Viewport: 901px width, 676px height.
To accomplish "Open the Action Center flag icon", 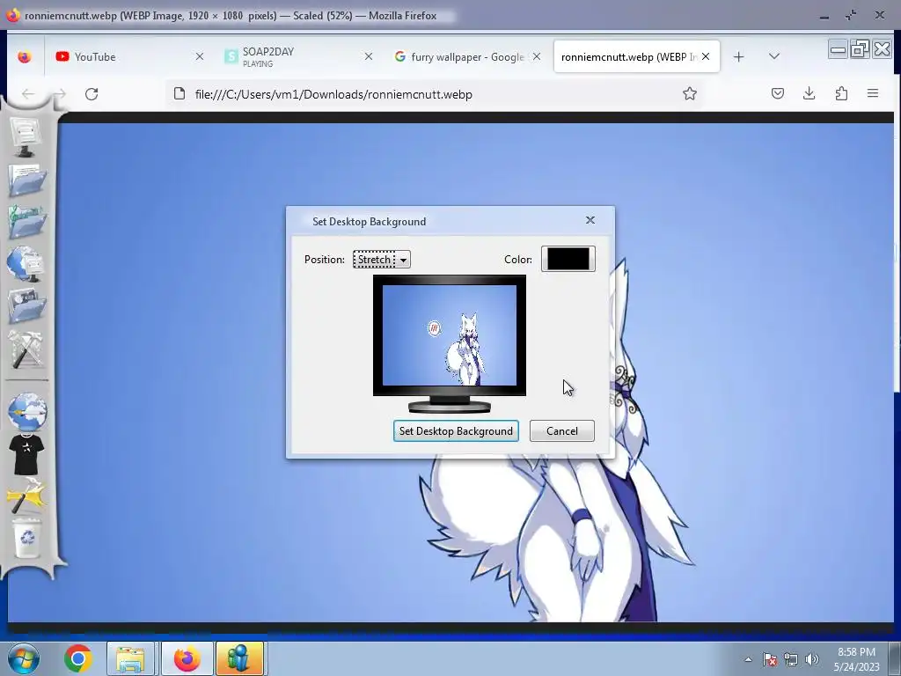I will click(x=770, y=659).
